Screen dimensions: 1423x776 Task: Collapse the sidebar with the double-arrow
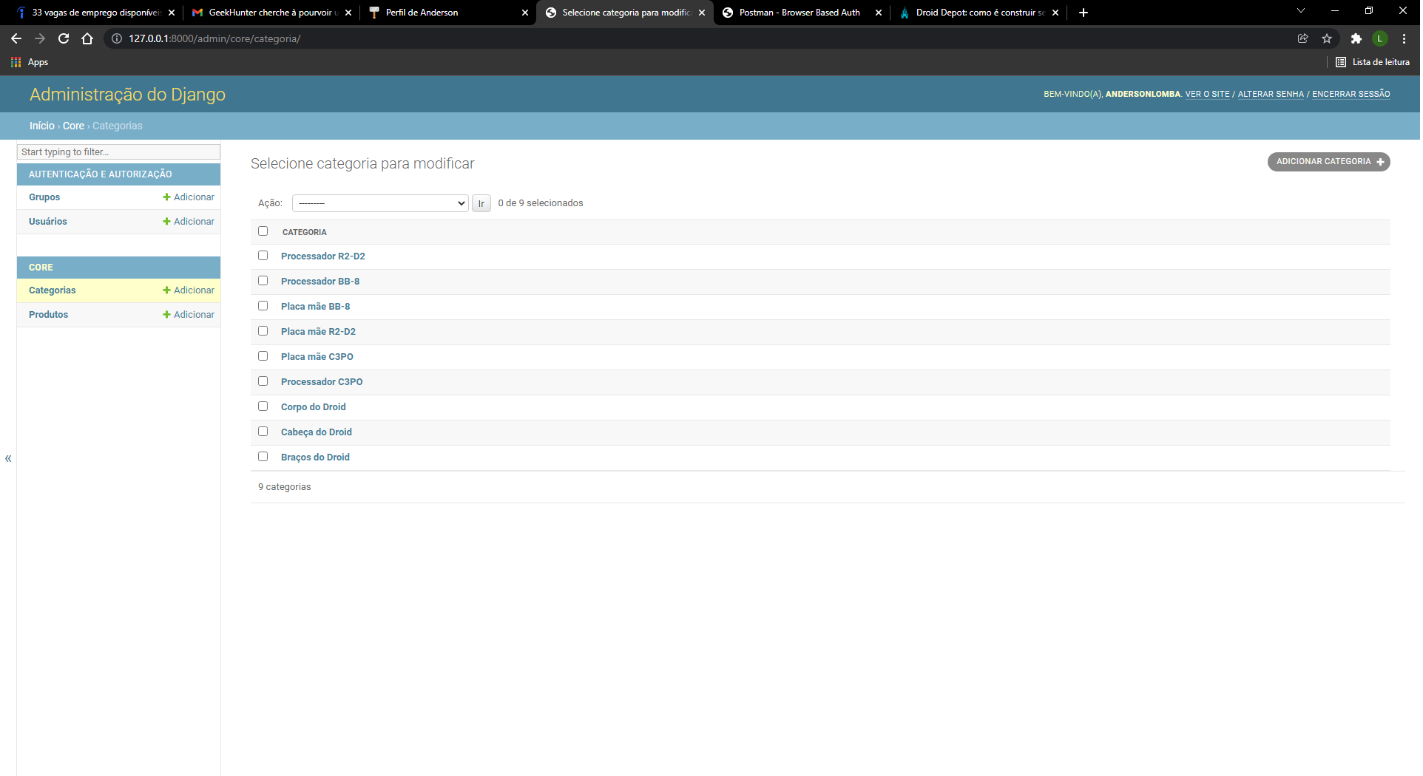pos(8,458)
